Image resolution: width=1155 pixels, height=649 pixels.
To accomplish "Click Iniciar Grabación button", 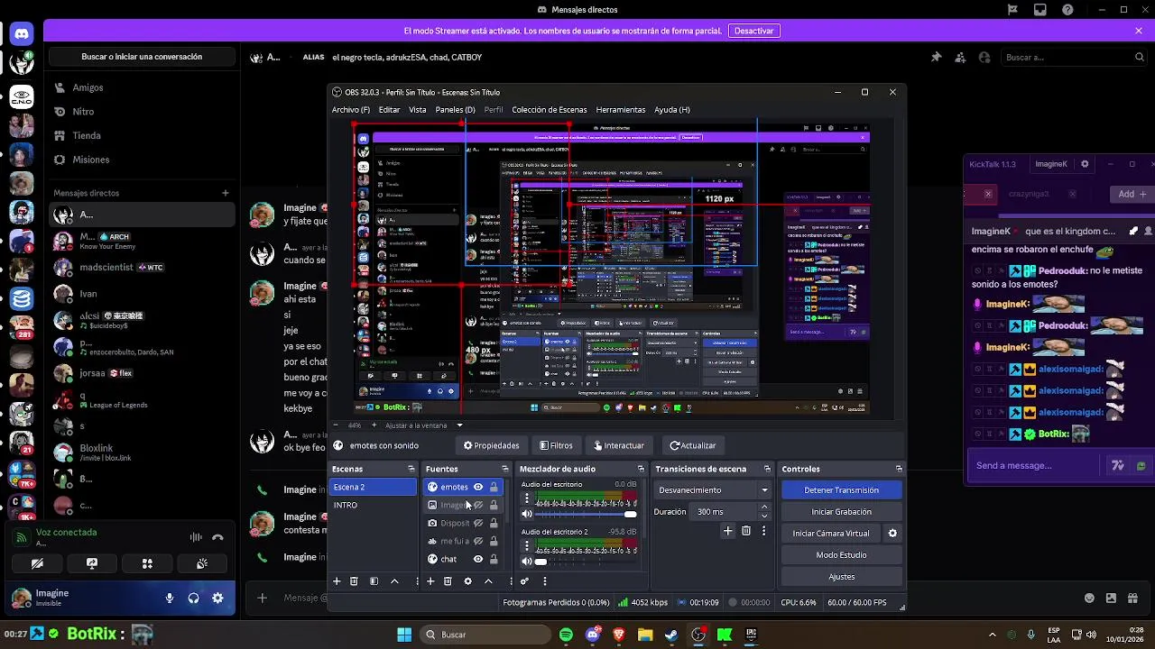I will coord(841,512).
